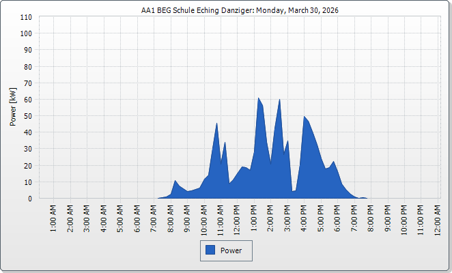452x273 pixels.
Task: Click the power spike near 11:00 AM
Action: pyautogui.click(x=216, y=124)
